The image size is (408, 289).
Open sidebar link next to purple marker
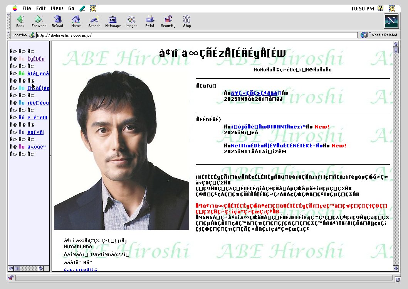(x=37, y=147)
